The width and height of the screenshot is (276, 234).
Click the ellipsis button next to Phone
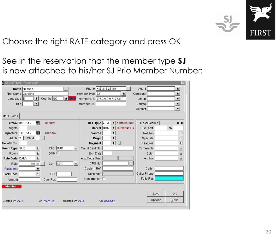pos(129,89)
